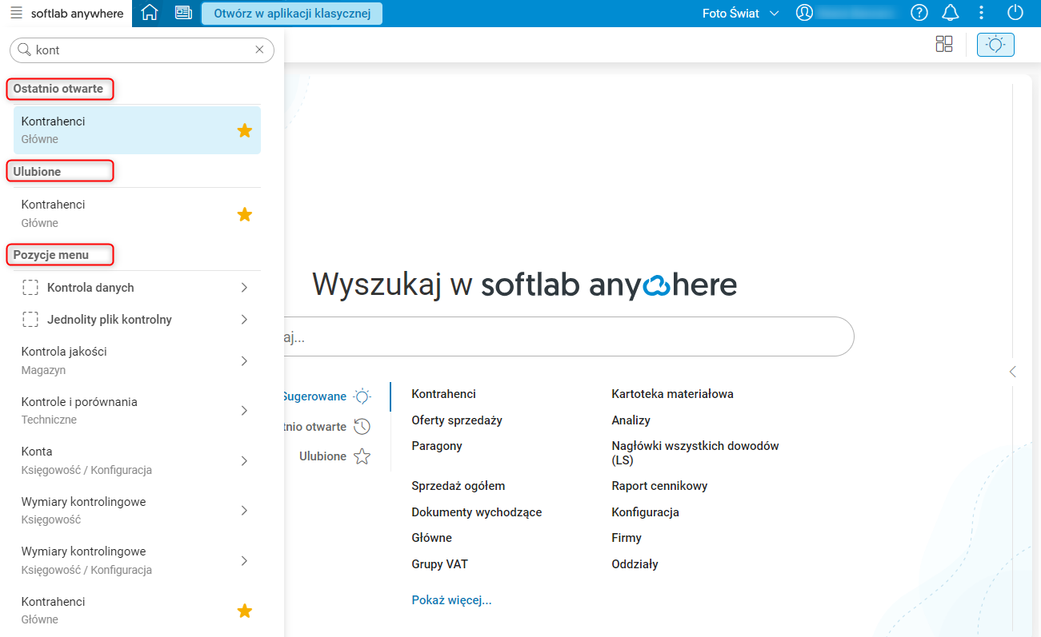Image resolution: width=1041 pixels, height=637 pixels.
Task: Log out with the power icon
Action: click(1015, 13)
